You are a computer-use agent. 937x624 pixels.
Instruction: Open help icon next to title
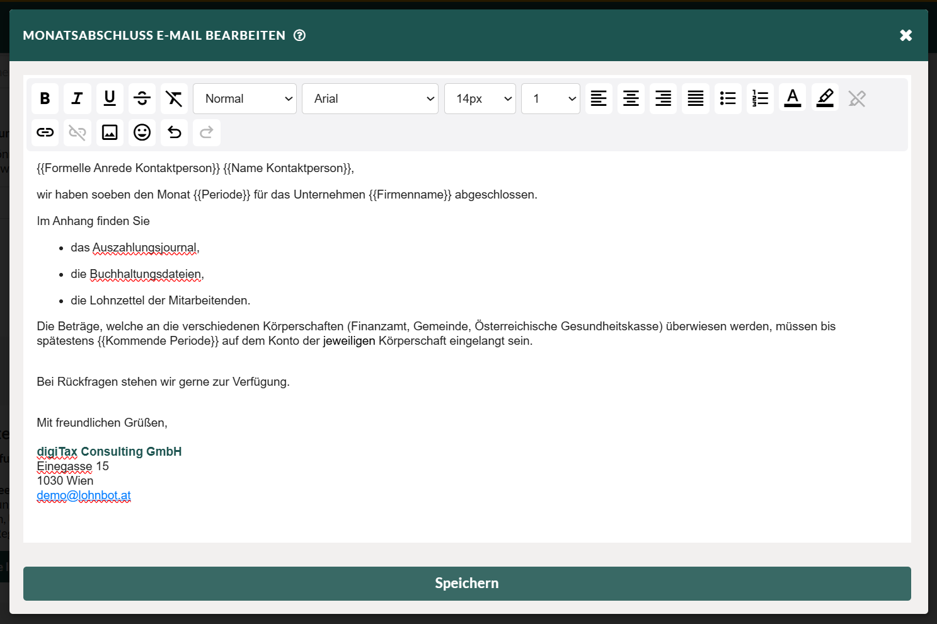pos(300,35)
